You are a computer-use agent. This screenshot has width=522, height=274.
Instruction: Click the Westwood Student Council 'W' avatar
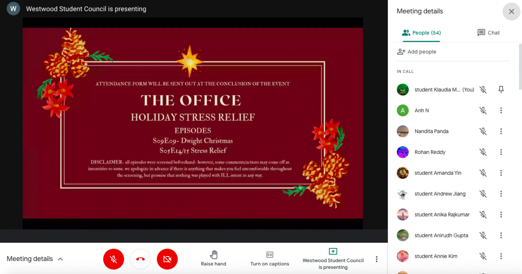point(13,9)
